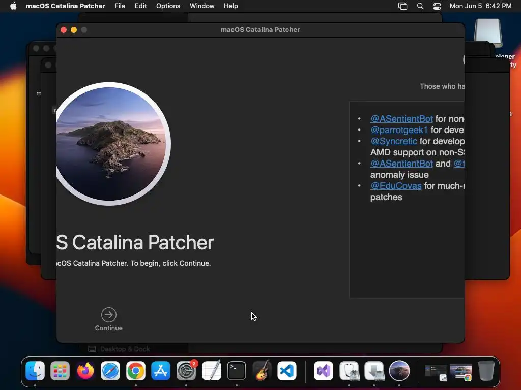Open Launchpad from the Dock
Screen dimensions: 521x390
tap(60, 371)
